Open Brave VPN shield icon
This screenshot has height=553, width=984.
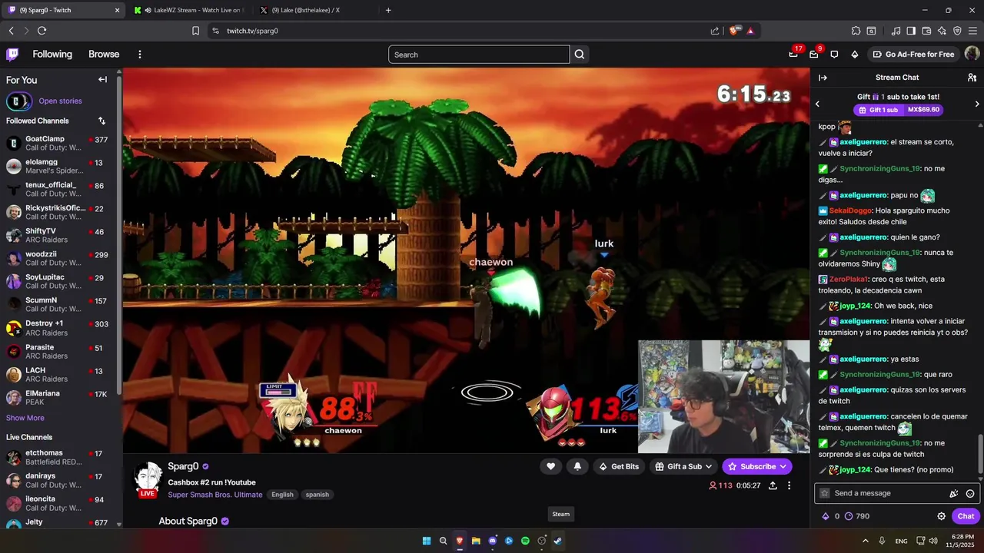(957, 31)
